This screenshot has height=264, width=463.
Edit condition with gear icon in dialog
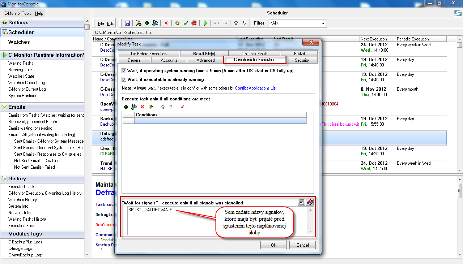click(150, 107)
